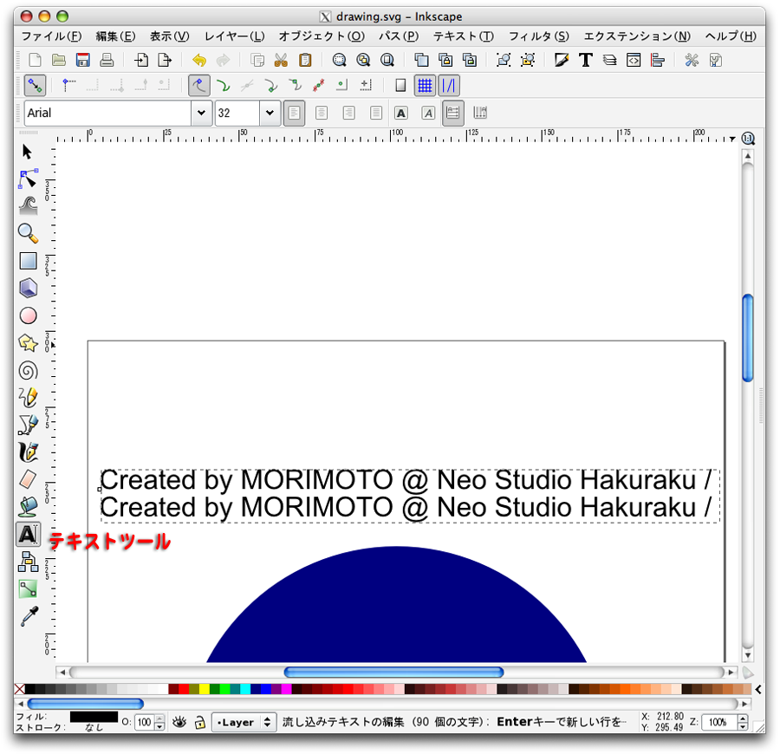Viewport: 780px width, 754px height.
Task: Open the Arial font family dropdown
Action: (x=201, y=113)
